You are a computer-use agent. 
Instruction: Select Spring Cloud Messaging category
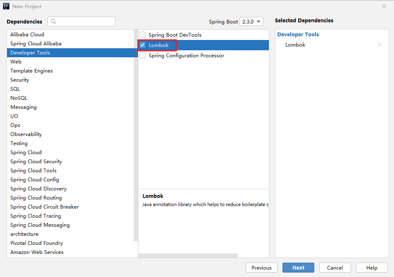click(71, 225)
